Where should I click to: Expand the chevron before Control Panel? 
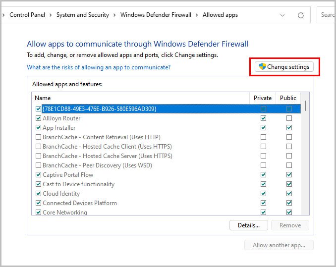(3, 15)
